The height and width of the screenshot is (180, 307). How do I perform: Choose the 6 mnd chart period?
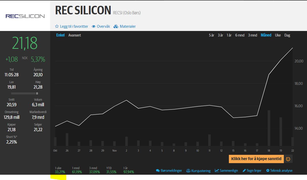(240, 35)
